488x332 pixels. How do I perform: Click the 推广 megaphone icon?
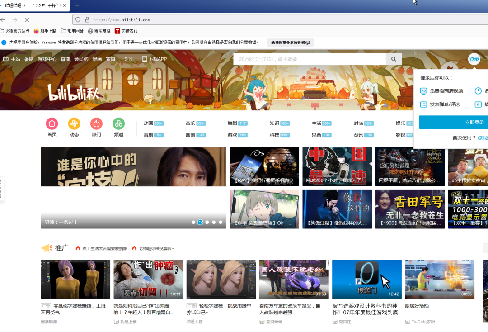point(47,248)
